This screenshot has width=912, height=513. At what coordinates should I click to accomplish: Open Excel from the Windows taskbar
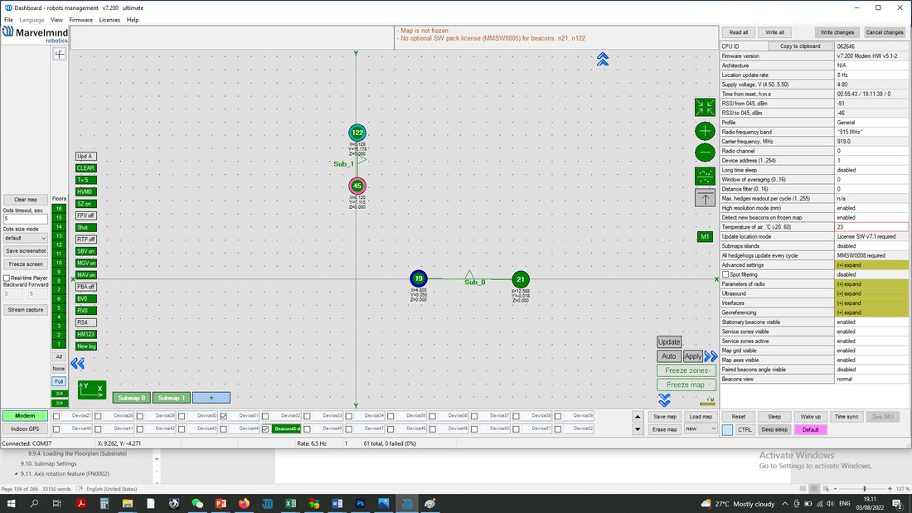(x=290, y=503)
